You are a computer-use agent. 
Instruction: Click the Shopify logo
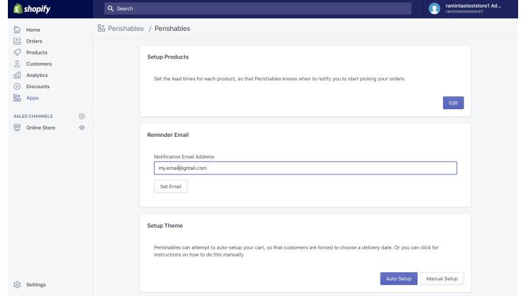[32, 9]
